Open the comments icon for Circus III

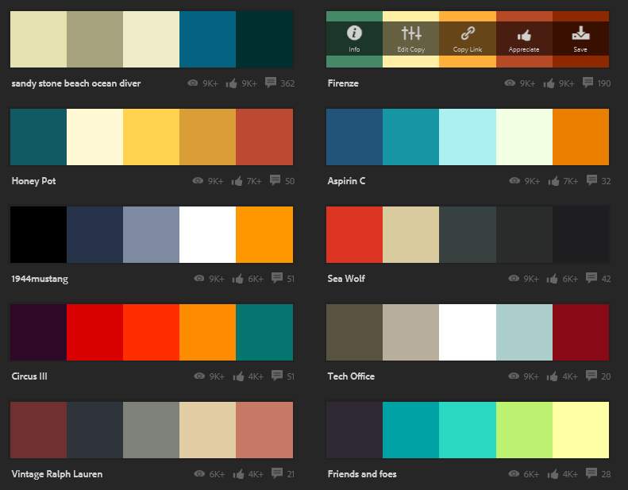277,376
